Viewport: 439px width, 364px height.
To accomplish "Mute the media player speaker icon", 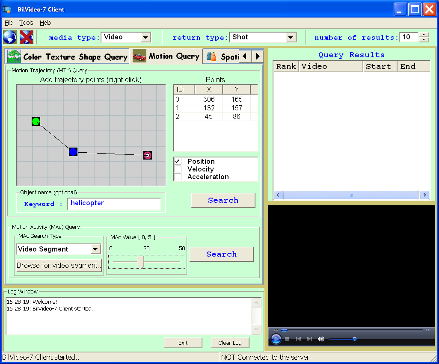I will pos(321,339).
